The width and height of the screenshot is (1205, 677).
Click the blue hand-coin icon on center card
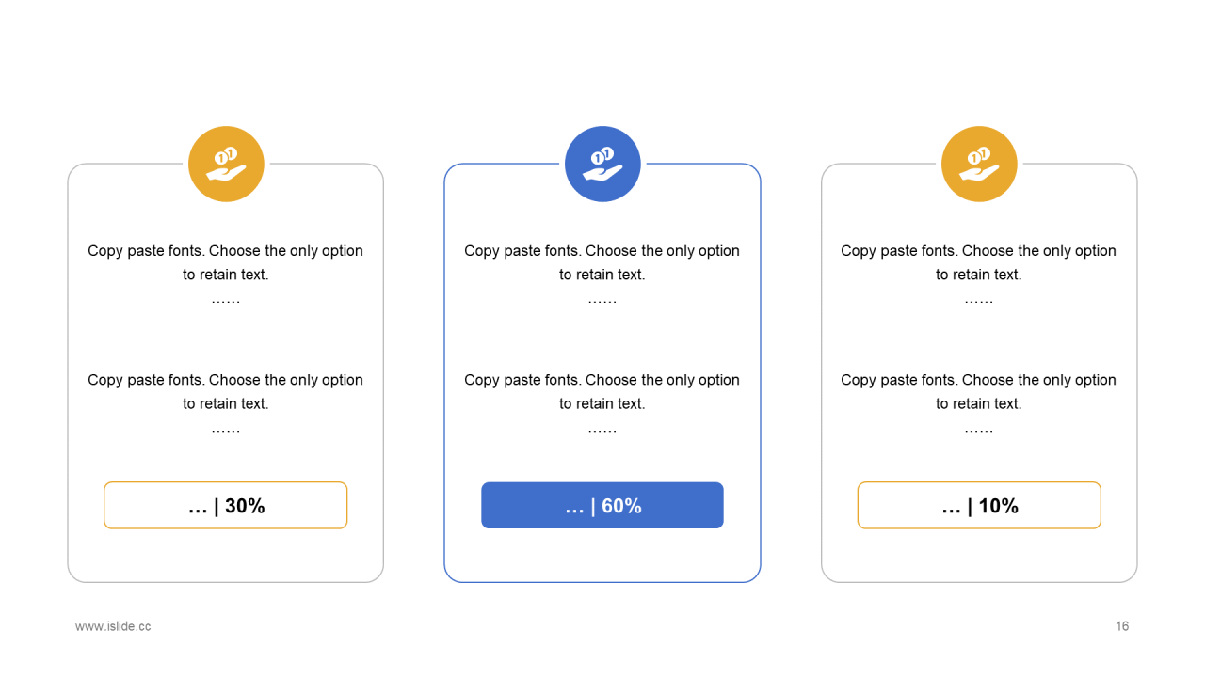(x=602, y=164)
